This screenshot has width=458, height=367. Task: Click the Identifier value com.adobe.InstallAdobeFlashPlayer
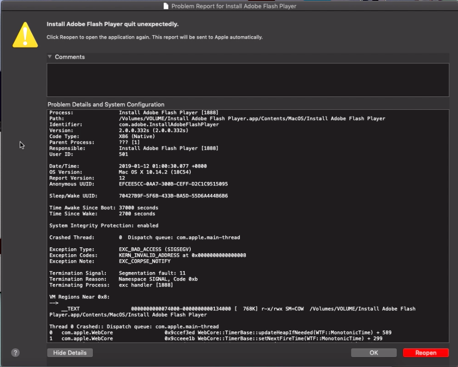169,125
